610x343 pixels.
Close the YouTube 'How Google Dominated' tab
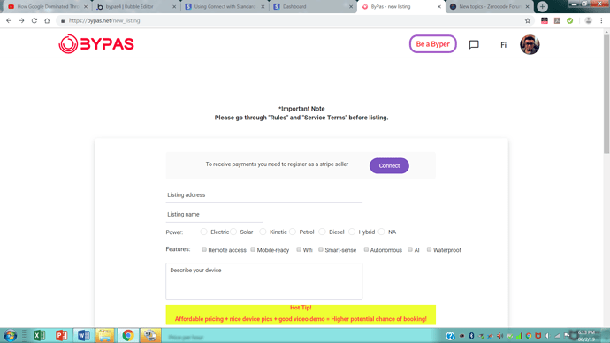pos(86,6)
